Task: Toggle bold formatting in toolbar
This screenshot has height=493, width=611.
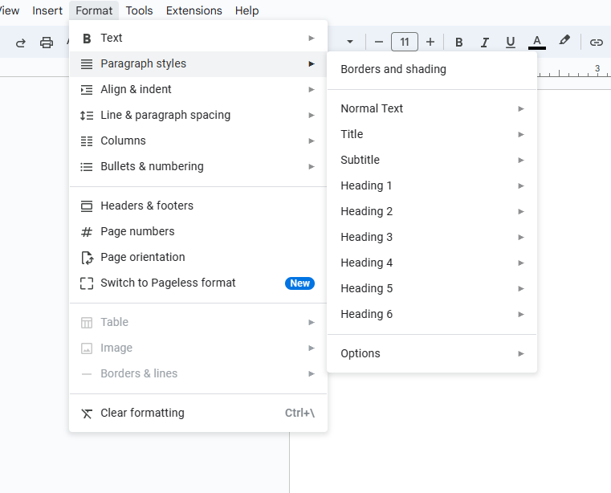Action: click(459, 42)
